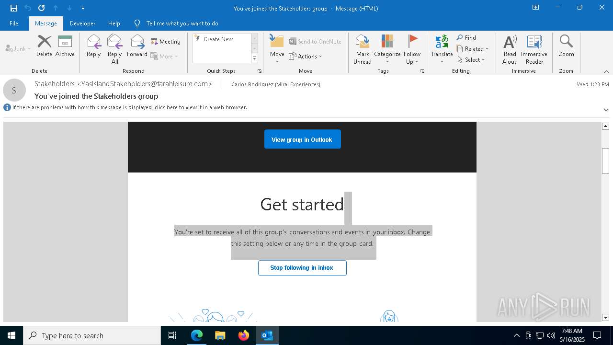Open File Explorer from the taskbar
Image resolution: width=613 pixels, height=345 pixels.
[x=220, y=335]
